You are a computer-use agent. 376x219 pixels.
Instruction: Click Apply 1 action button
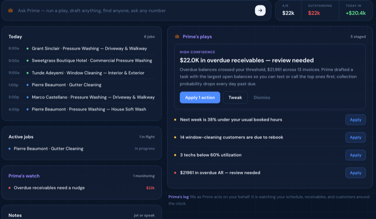tap(200, 98)
